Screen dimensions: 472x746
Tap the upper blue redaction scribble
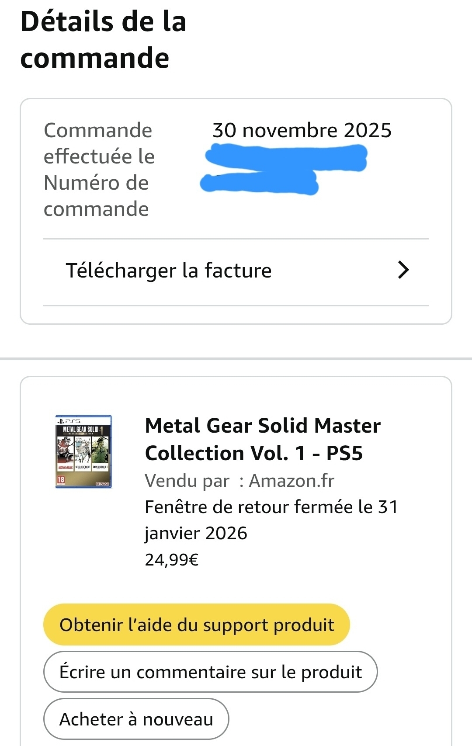click(x=286, y=158)
